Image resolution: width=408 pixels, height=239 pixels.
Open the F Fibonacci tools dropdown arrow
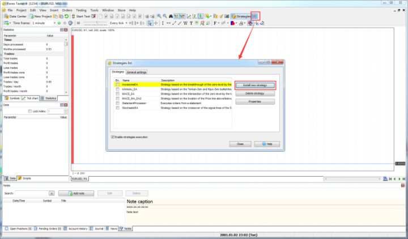pyautogui.click(x=218, y=23)
